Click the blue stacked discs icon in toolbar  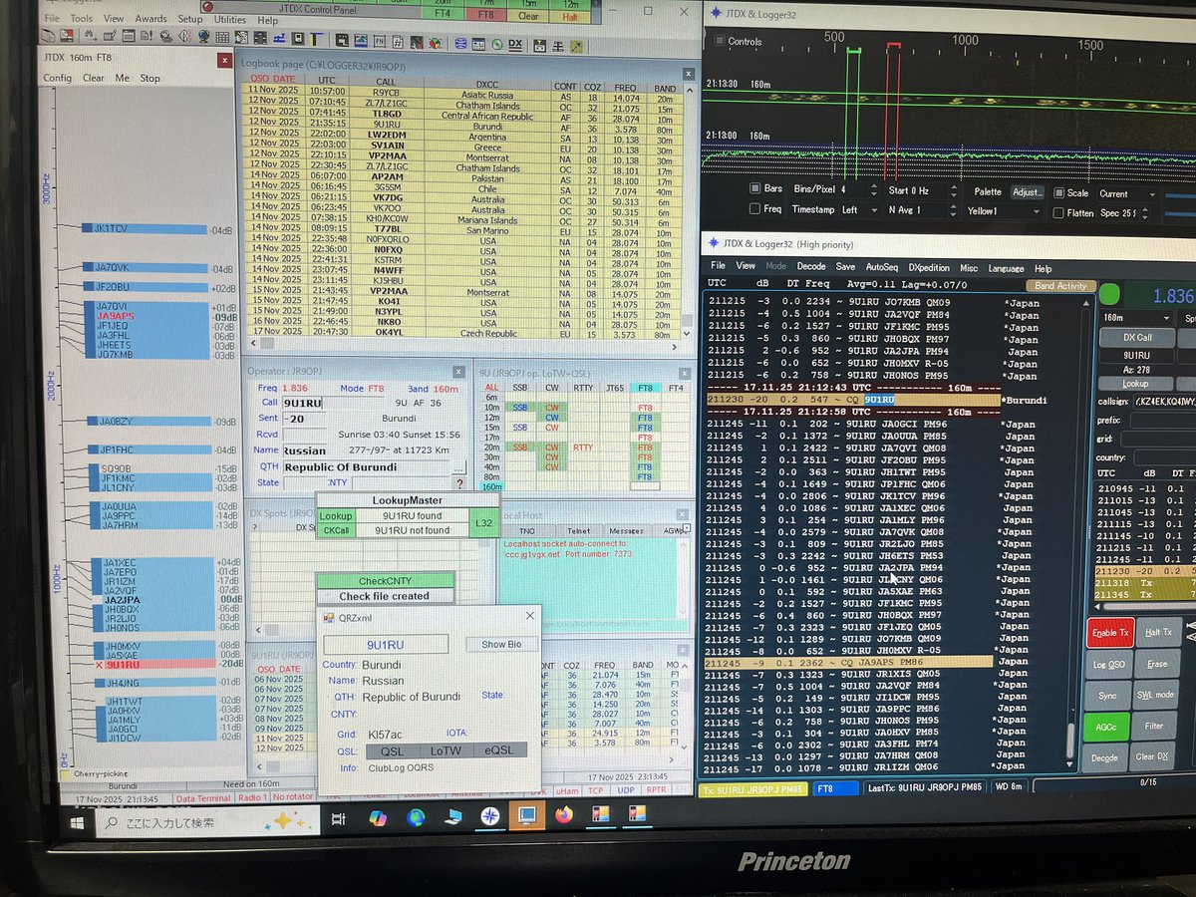click(x=460, y=44)
